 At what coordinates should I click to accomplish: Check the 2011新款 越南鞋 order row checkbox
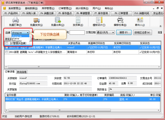pos(7,52)
